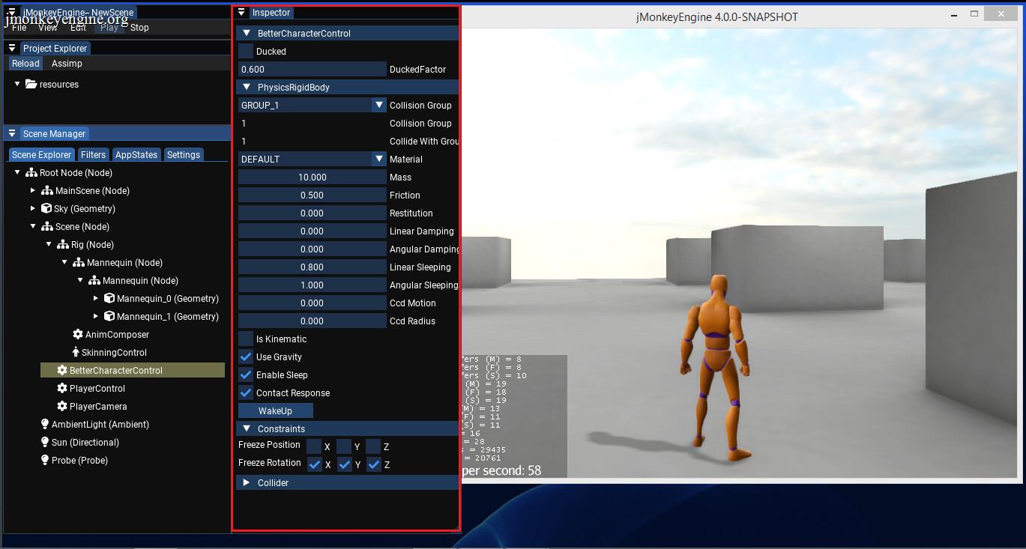Viewport: 1026px width, 549px height.
Task: Switch to the AppStates tab
Action: (x=136, y=154)
